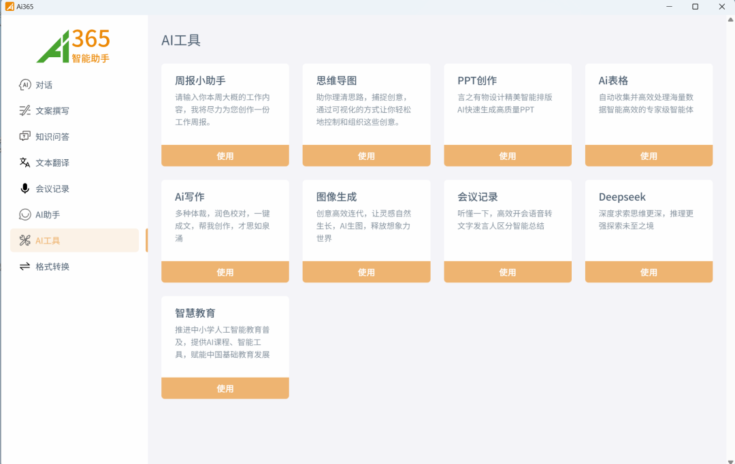Click 使用 under 智慧教育

click(x=225, y=388)
